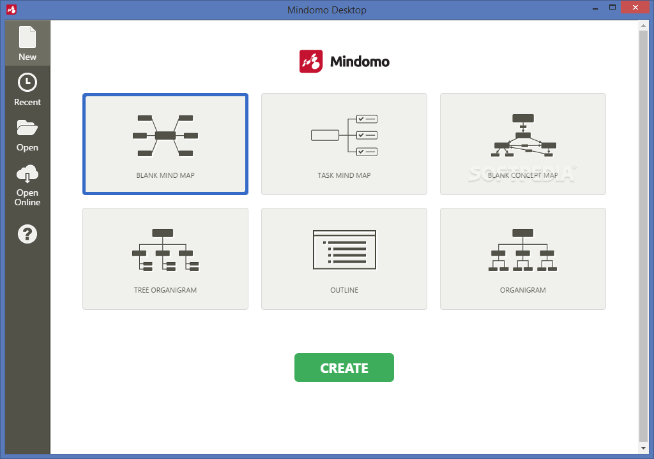Open the New document sidebar item

[27, 43]
